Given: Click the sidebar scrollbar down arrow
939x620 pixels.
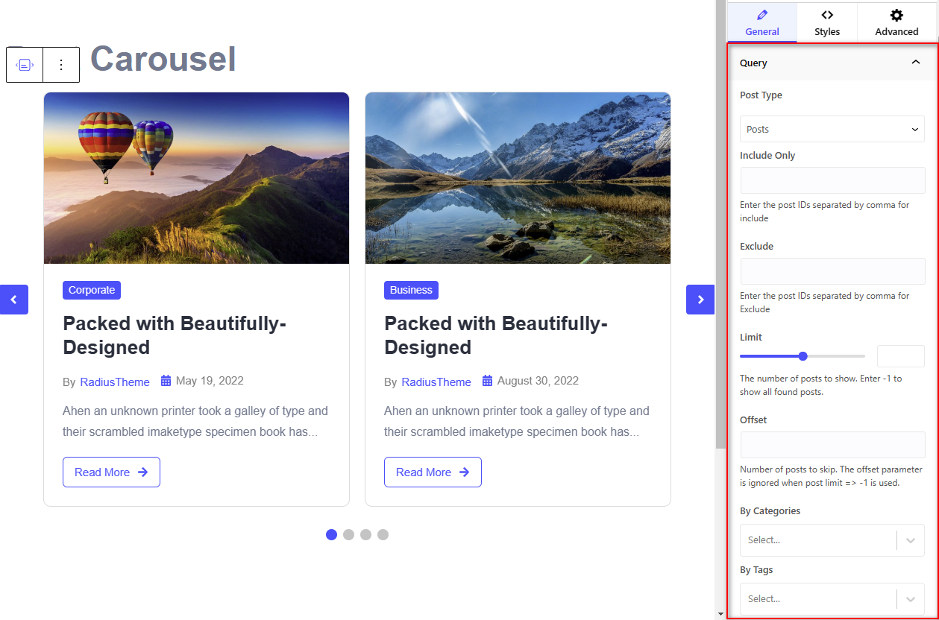Looking at the screenshot, I should pyautogui.click(x=720, y=614).
